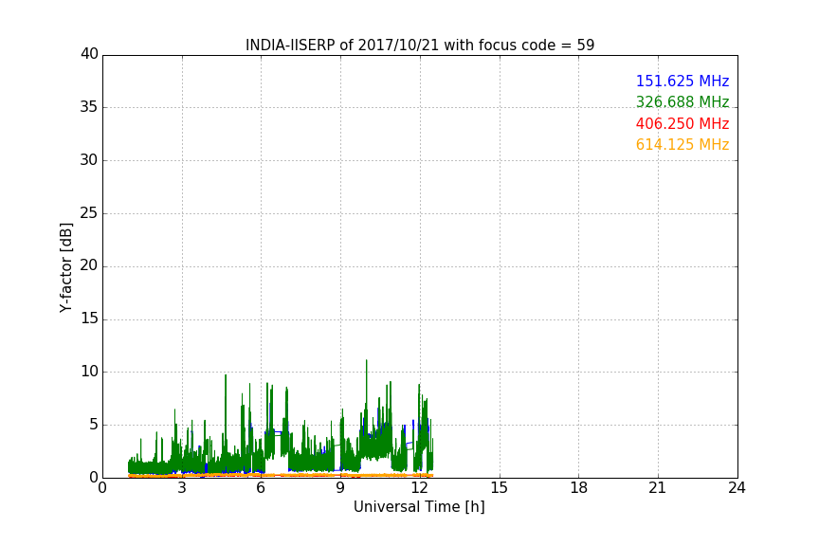This screenshot has width=819, height=546.
Task: Click the y-axis tick value 30
Action: tap(89, 160)
